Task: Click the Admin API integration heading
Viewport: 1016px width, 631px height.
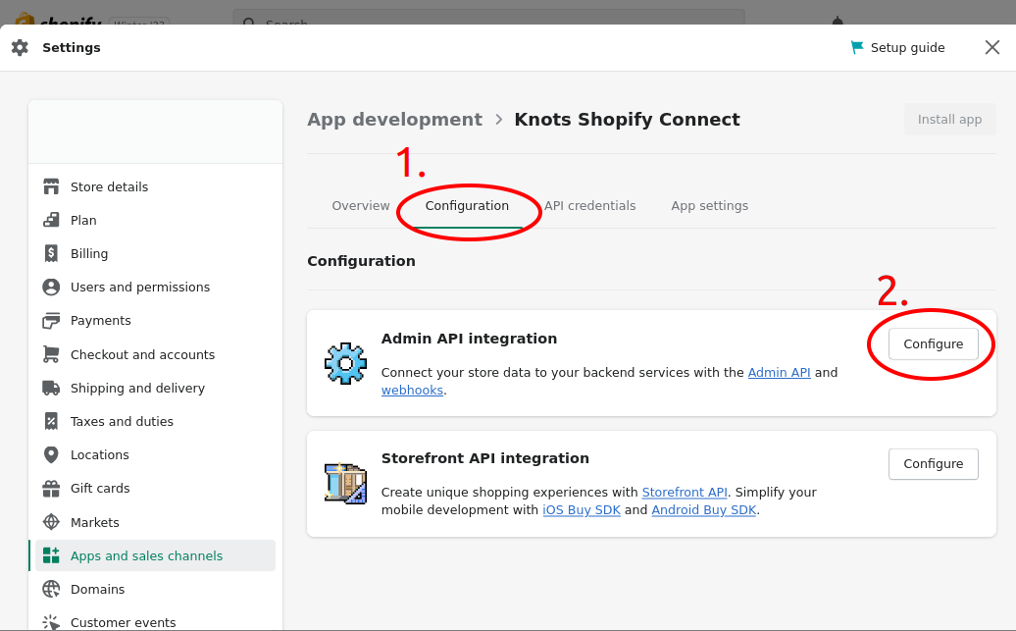Action: pos(469,339)
